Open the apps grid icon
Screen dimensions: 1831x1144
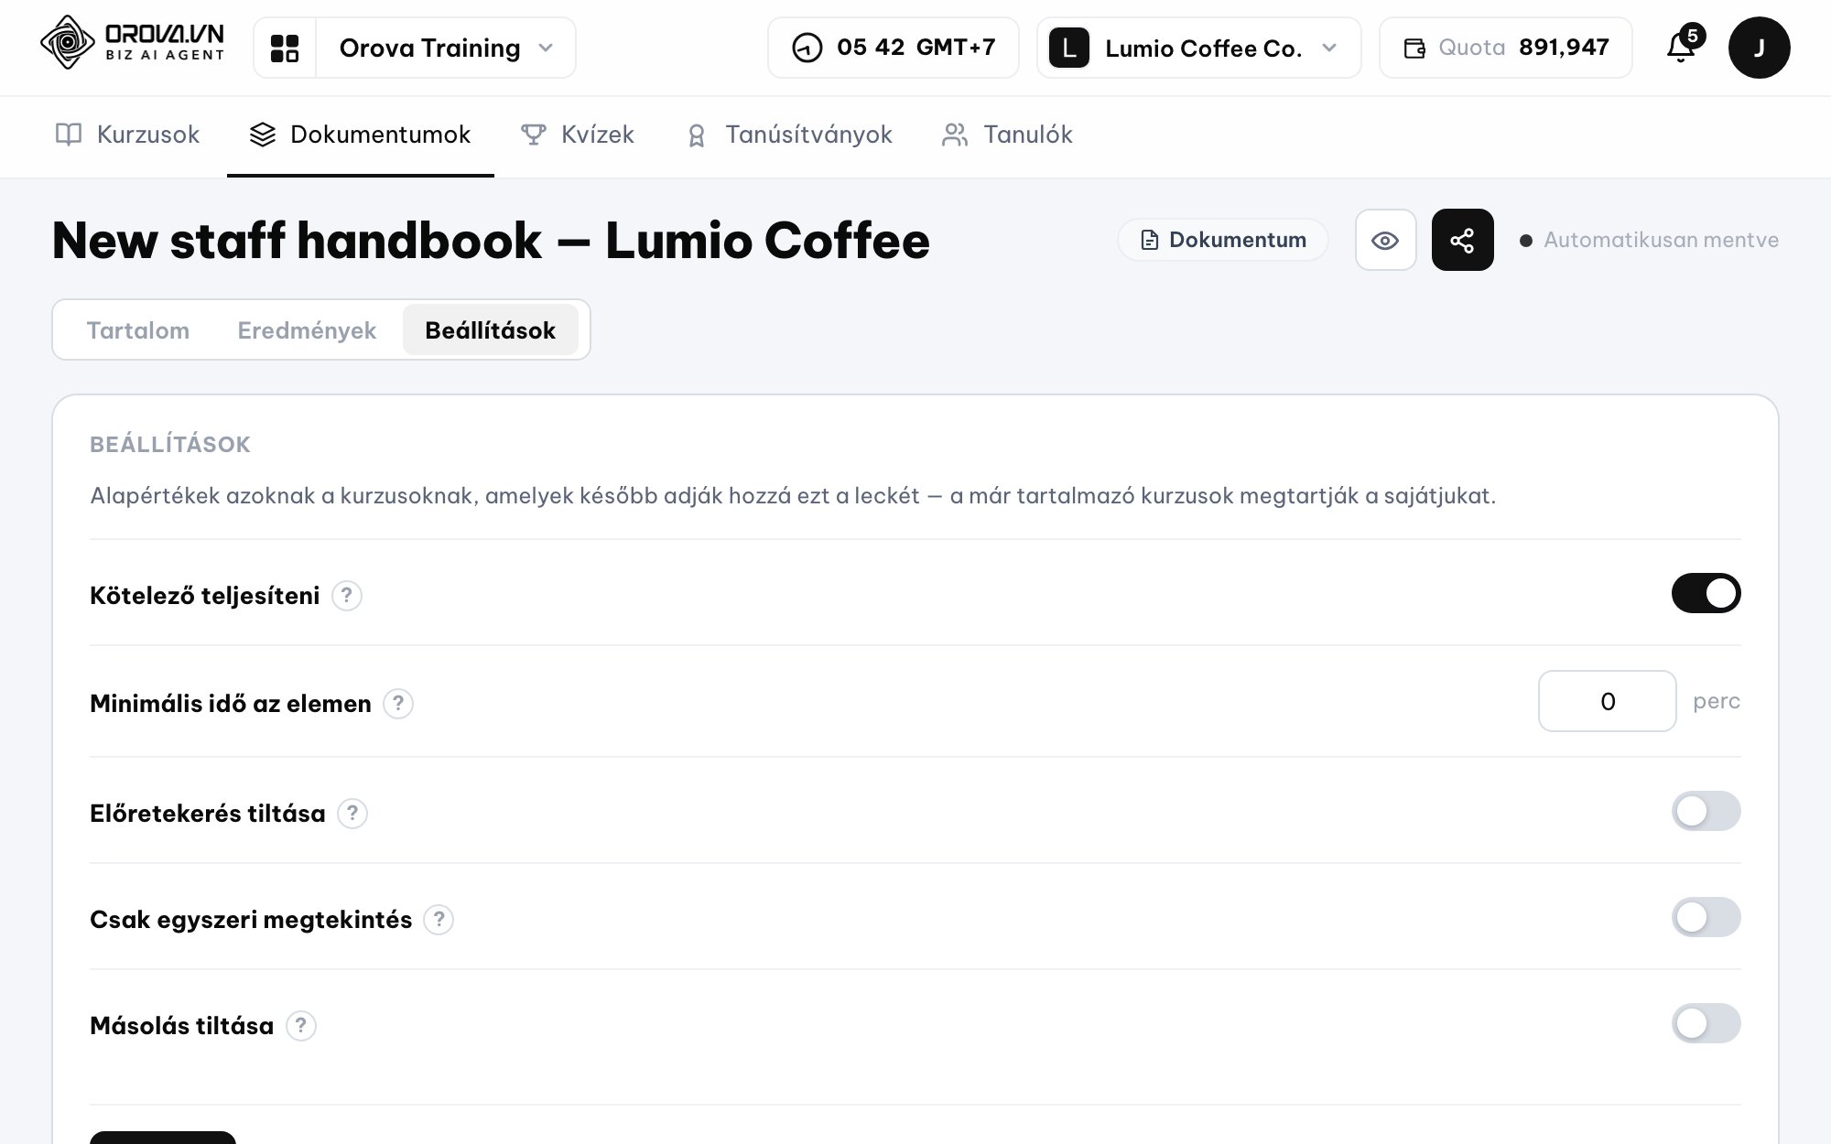tap(285, 48)
